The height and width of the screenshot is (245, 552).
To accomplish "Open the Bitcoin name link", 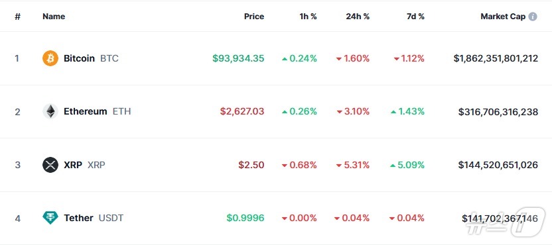I will point(79,58).
